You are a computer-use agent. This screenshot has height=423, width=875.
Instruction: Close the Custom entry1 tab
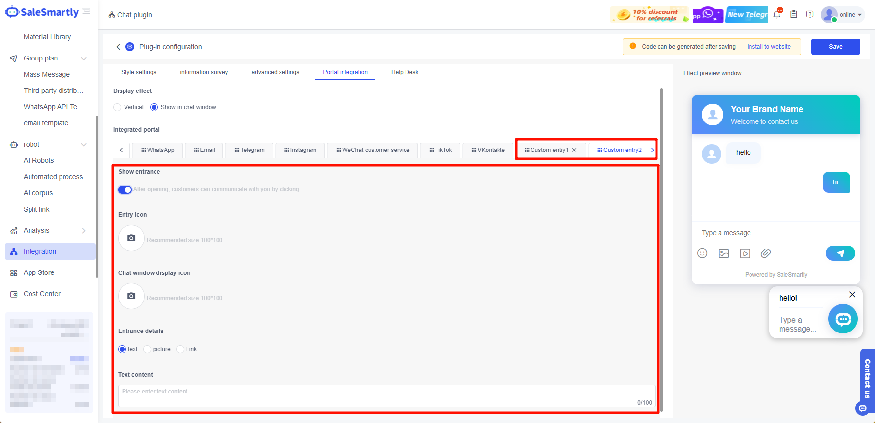pos(574,150)
